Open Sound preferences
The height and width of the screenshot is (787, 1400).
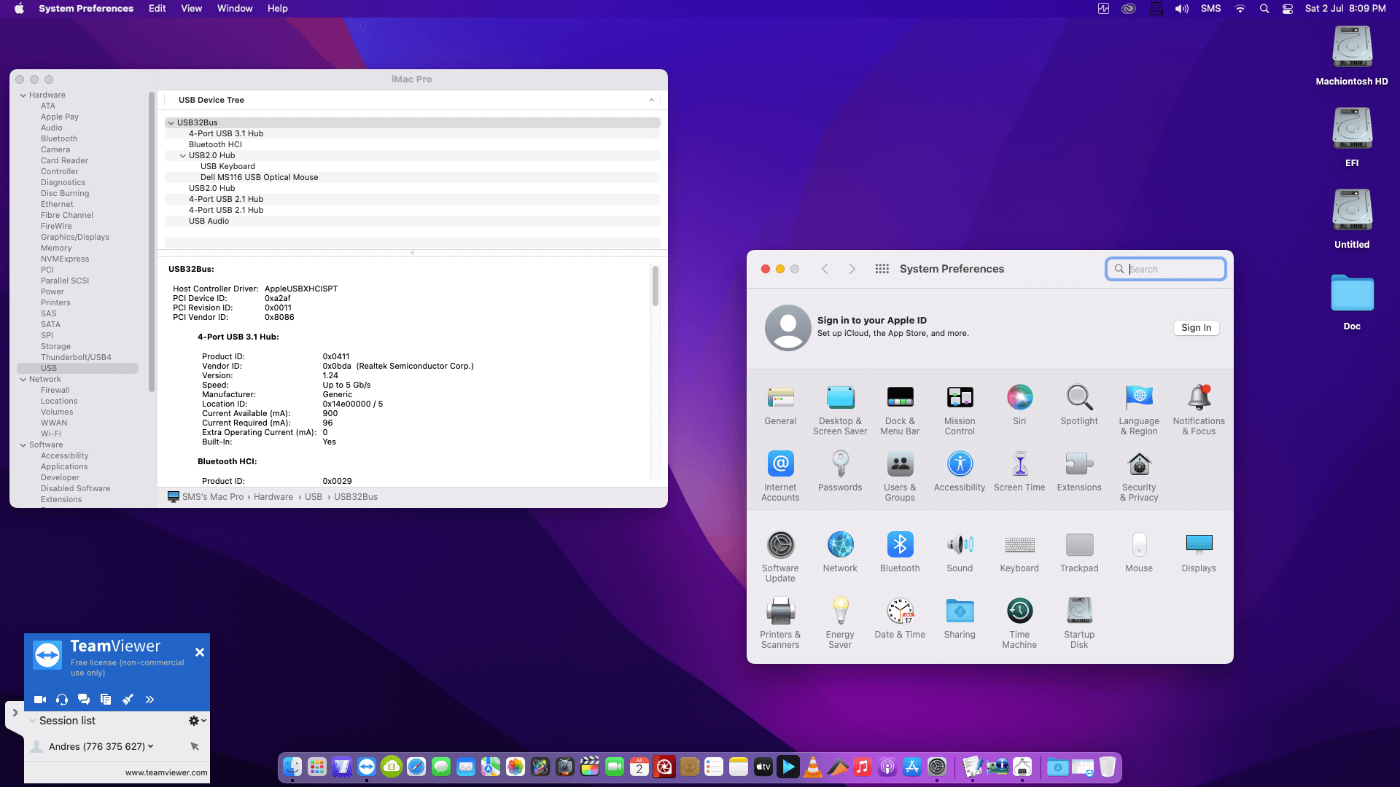tap(960, 545)
